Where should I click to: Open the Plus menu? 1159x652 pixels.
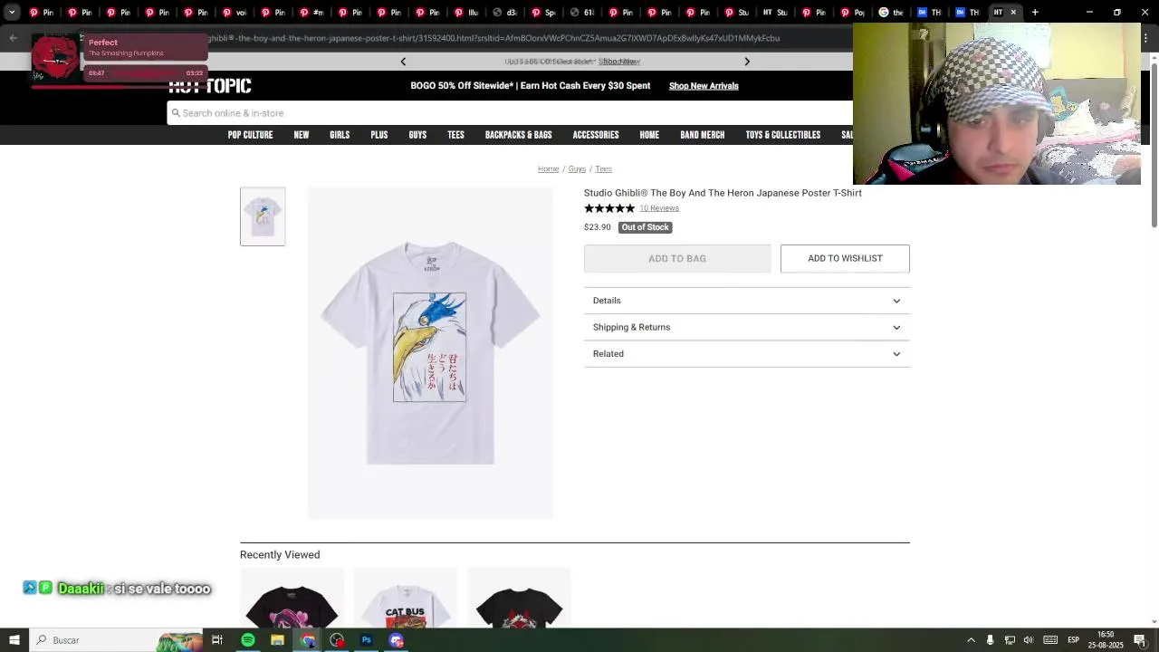379,135
